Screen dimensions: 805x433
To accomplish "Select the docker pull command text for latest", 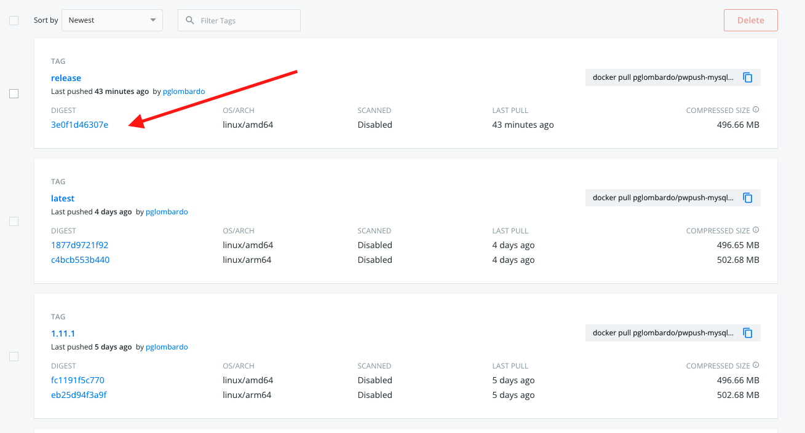I will [663, 198].
